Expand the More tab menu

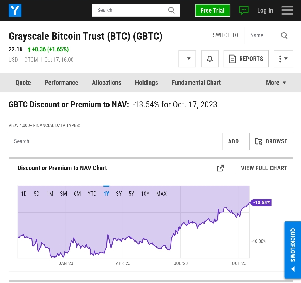pos(276,83)
